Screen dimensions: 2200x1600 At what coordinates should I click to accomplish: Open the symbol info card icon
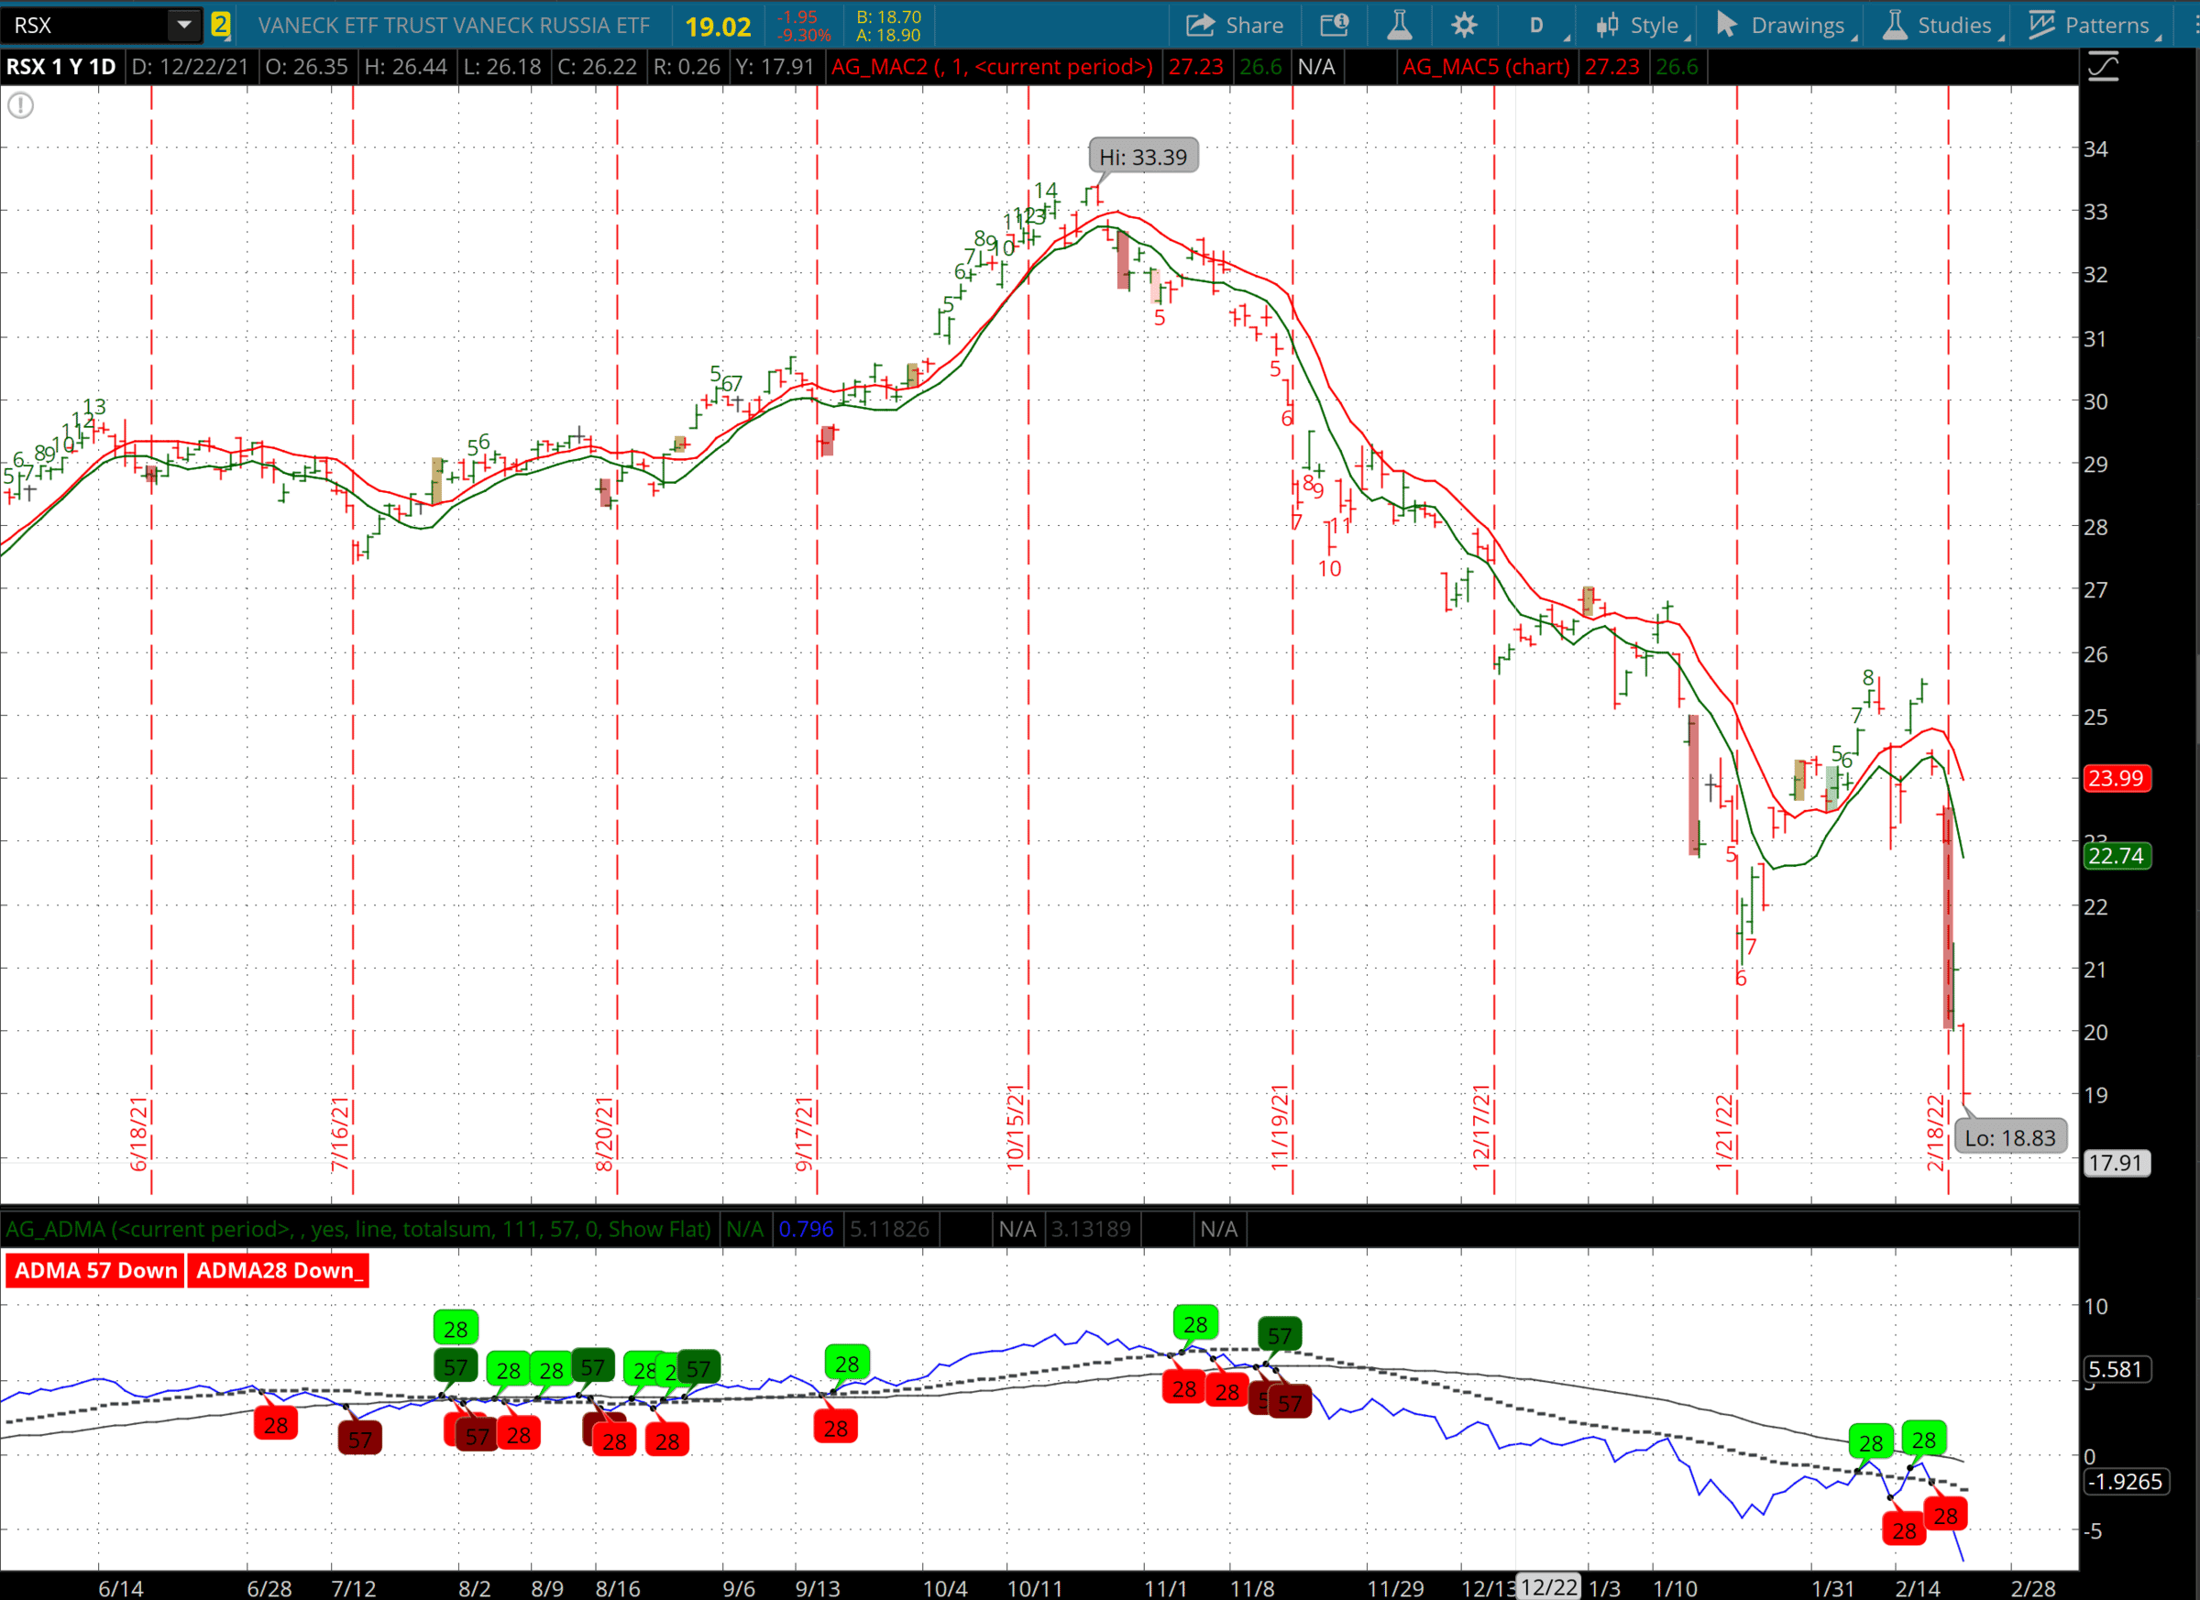pyautogui.click(x=1335, y=26)
